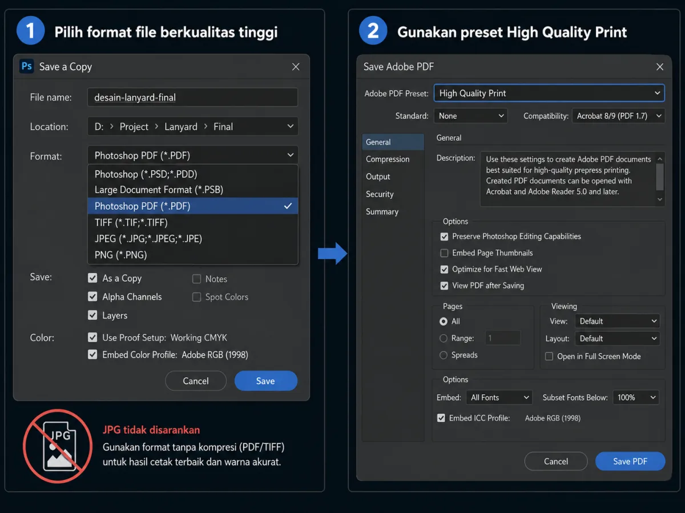This screenshot has height=513, width=685.
Task: Click Lanyard in the Location path
Action: (x=181, y=127)
